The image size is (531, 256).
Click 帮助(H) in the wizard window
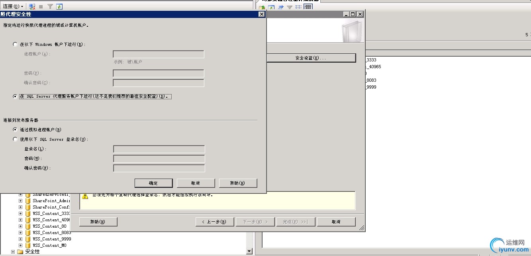click(98, 222)
